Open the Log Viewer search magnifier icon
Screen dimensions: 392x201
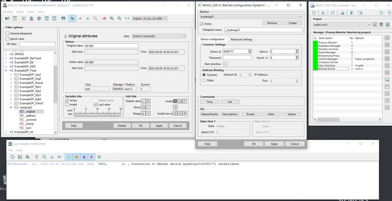[44, 157]
